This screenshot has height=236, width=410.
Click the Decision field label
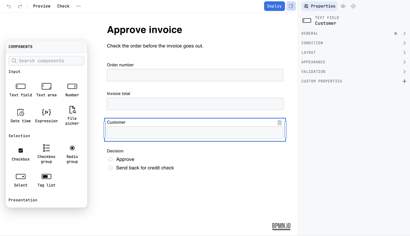click(115, 151)
